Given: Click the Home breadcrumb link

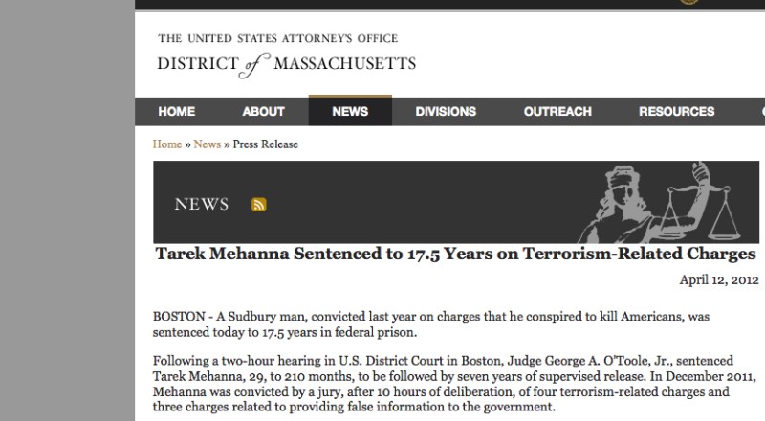Looking at the screenshot, I should [x=167, y=144].
